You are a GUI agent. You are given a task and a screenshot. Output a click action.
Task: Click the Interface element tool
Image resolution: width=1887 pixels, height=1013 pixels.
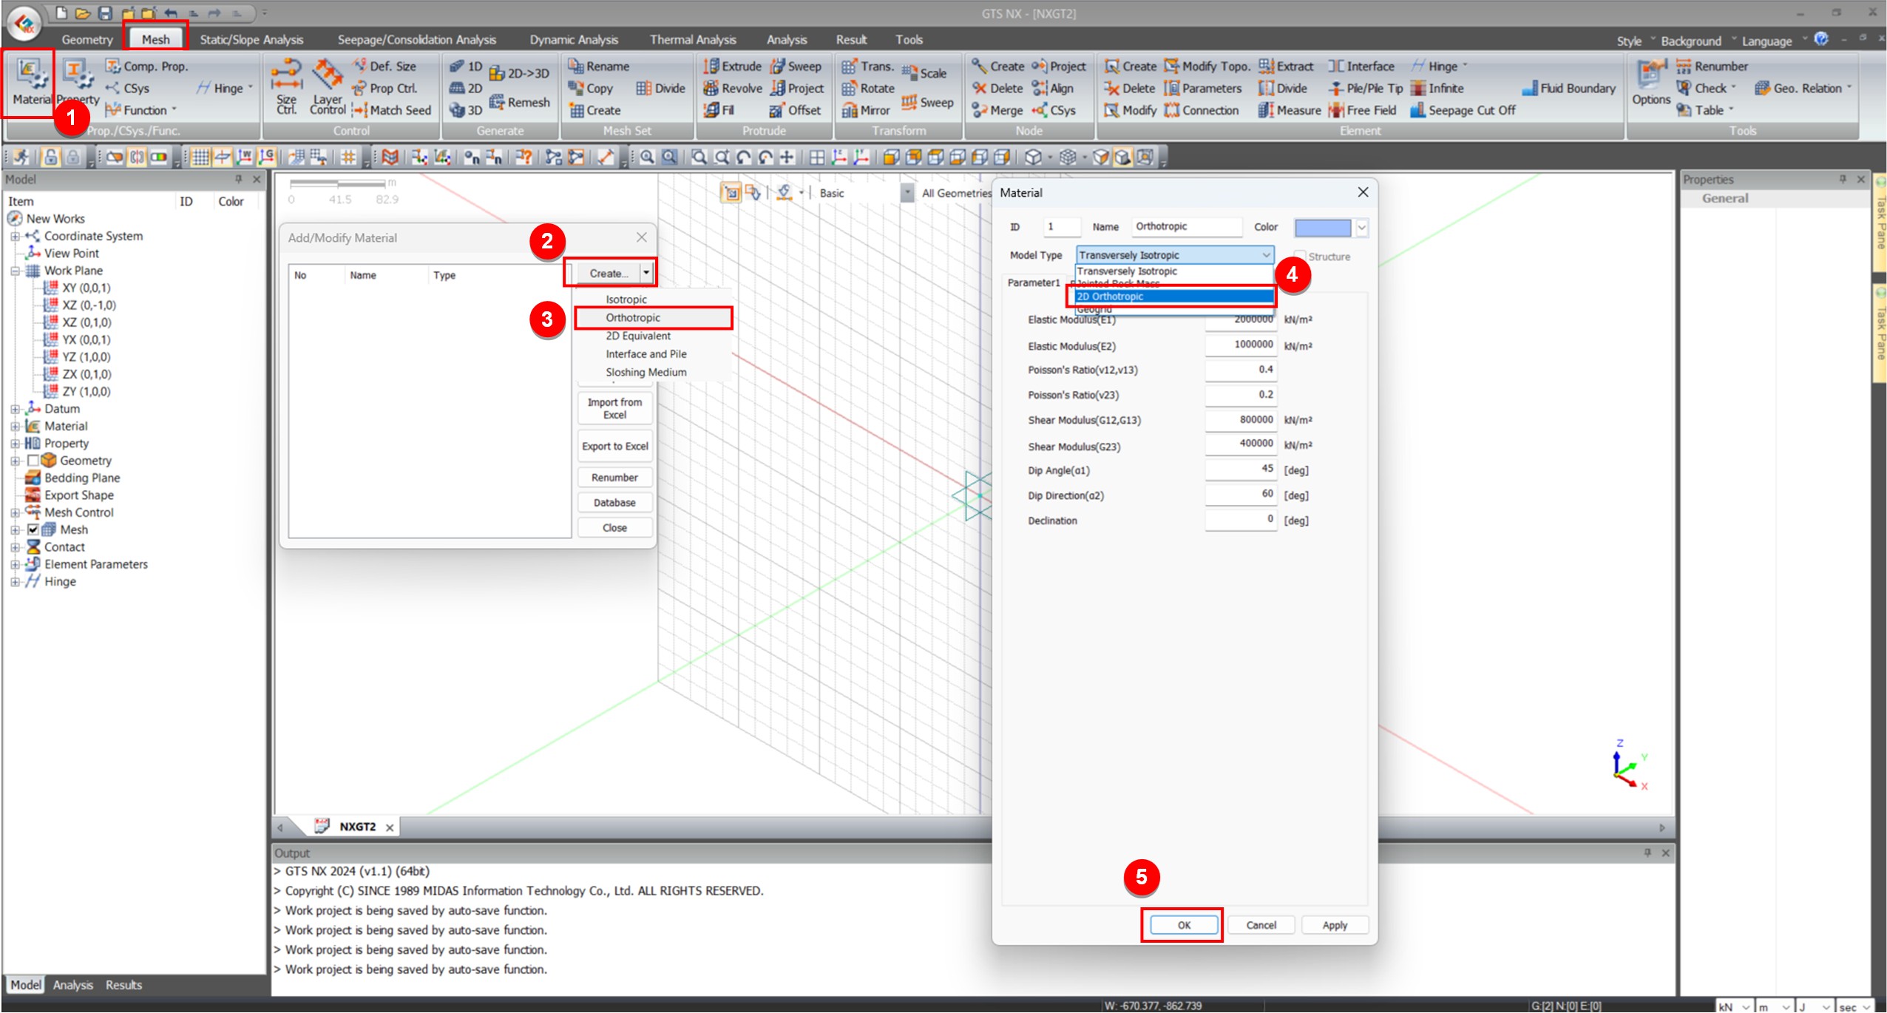(x=1361, y=66)
